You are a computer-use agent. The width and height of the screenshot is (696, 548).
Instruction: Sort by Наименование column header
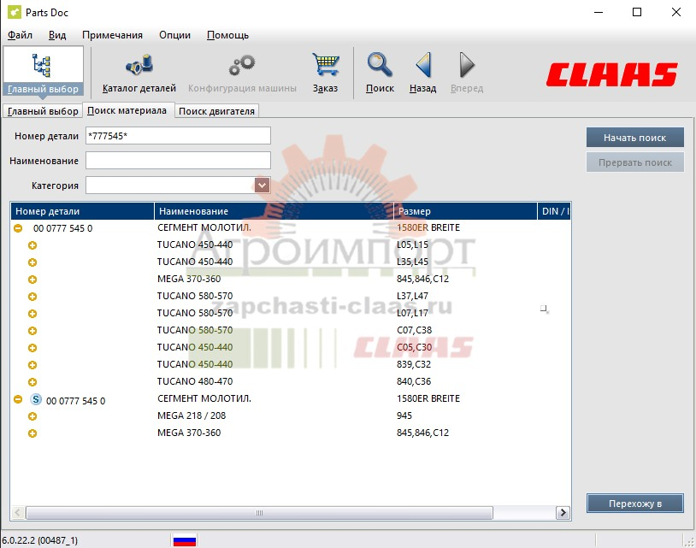274,211
